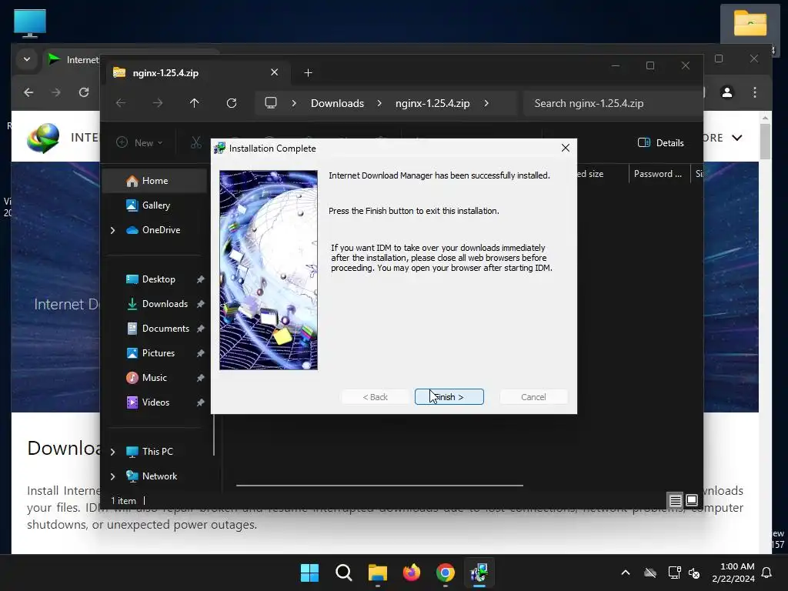Expand the chevron after nginx-1.25.4.zip

486,103
